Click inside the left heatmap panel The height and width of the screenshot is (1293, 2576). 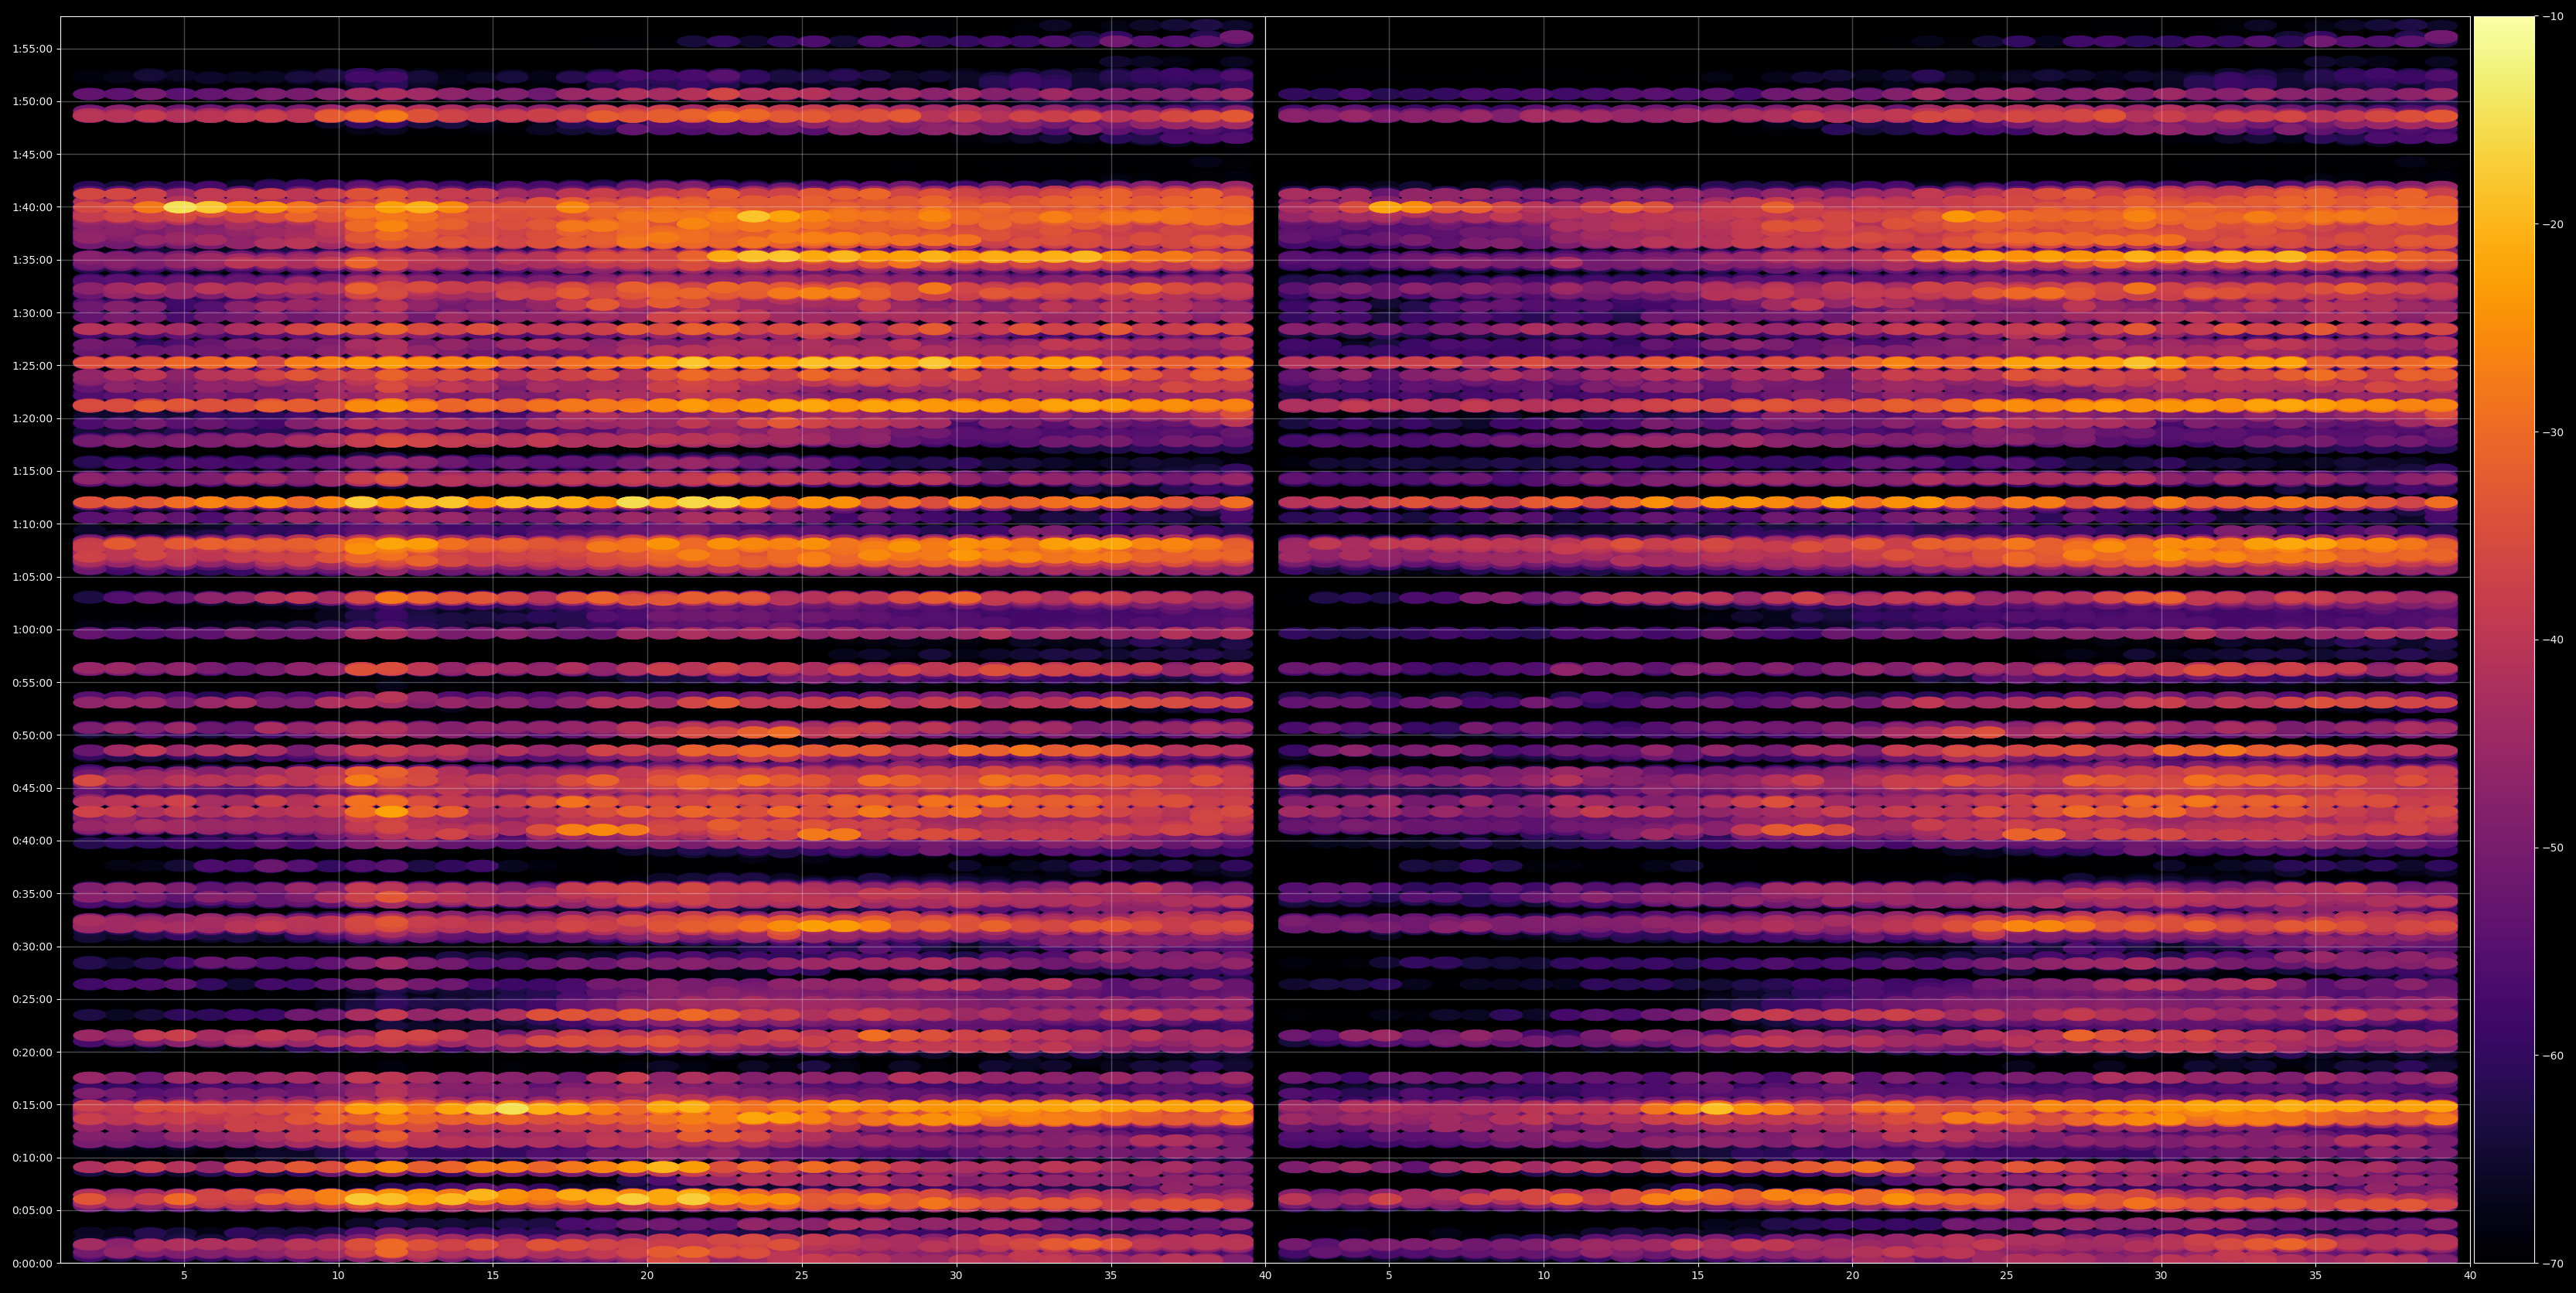[x=663, y=640]
